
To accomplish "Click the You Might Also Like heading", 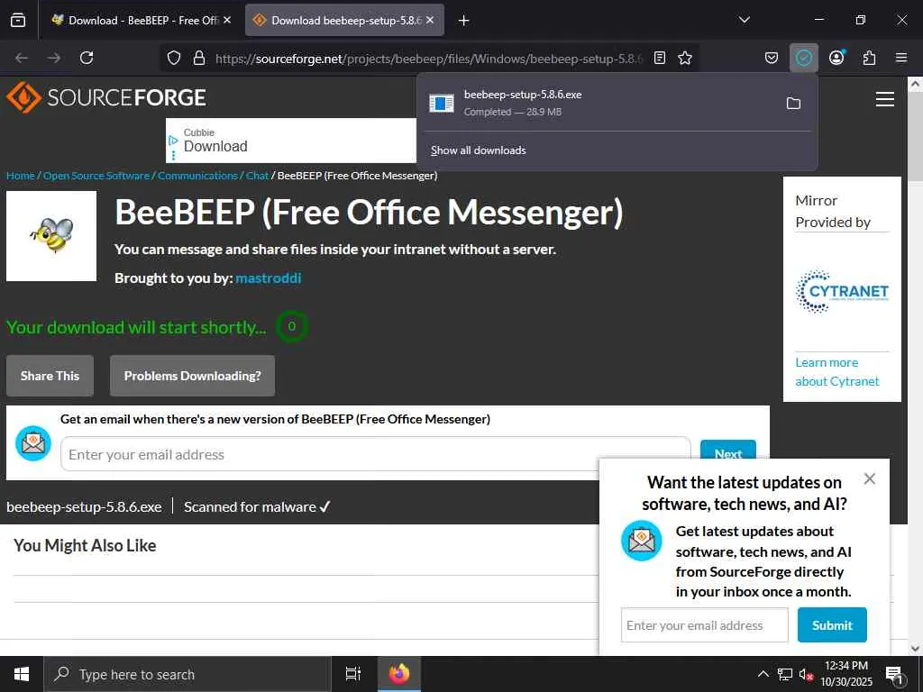I will (85, 545).
